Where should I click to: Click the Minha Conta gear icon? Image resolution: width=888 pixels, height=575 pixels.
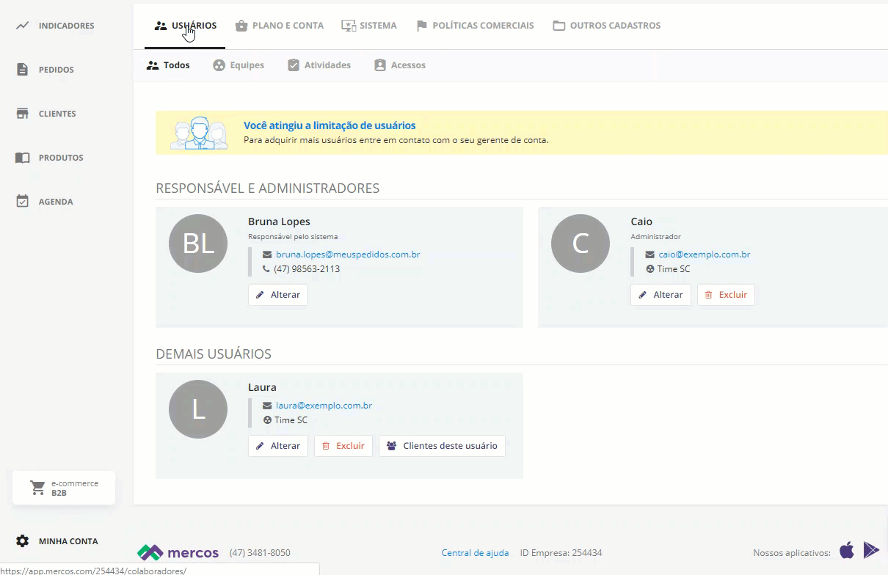pos(23,541)
